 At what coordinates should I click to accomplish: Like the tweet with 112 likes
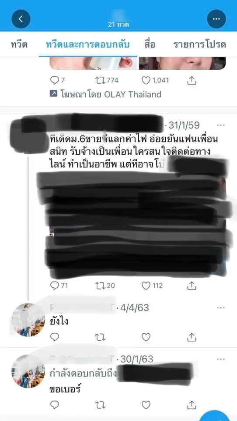[146, 286]
